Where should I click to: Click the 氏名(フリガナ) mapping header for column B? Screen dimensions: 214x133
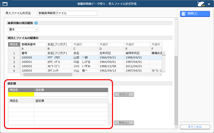pyautogui.click(x=59, y=44)
